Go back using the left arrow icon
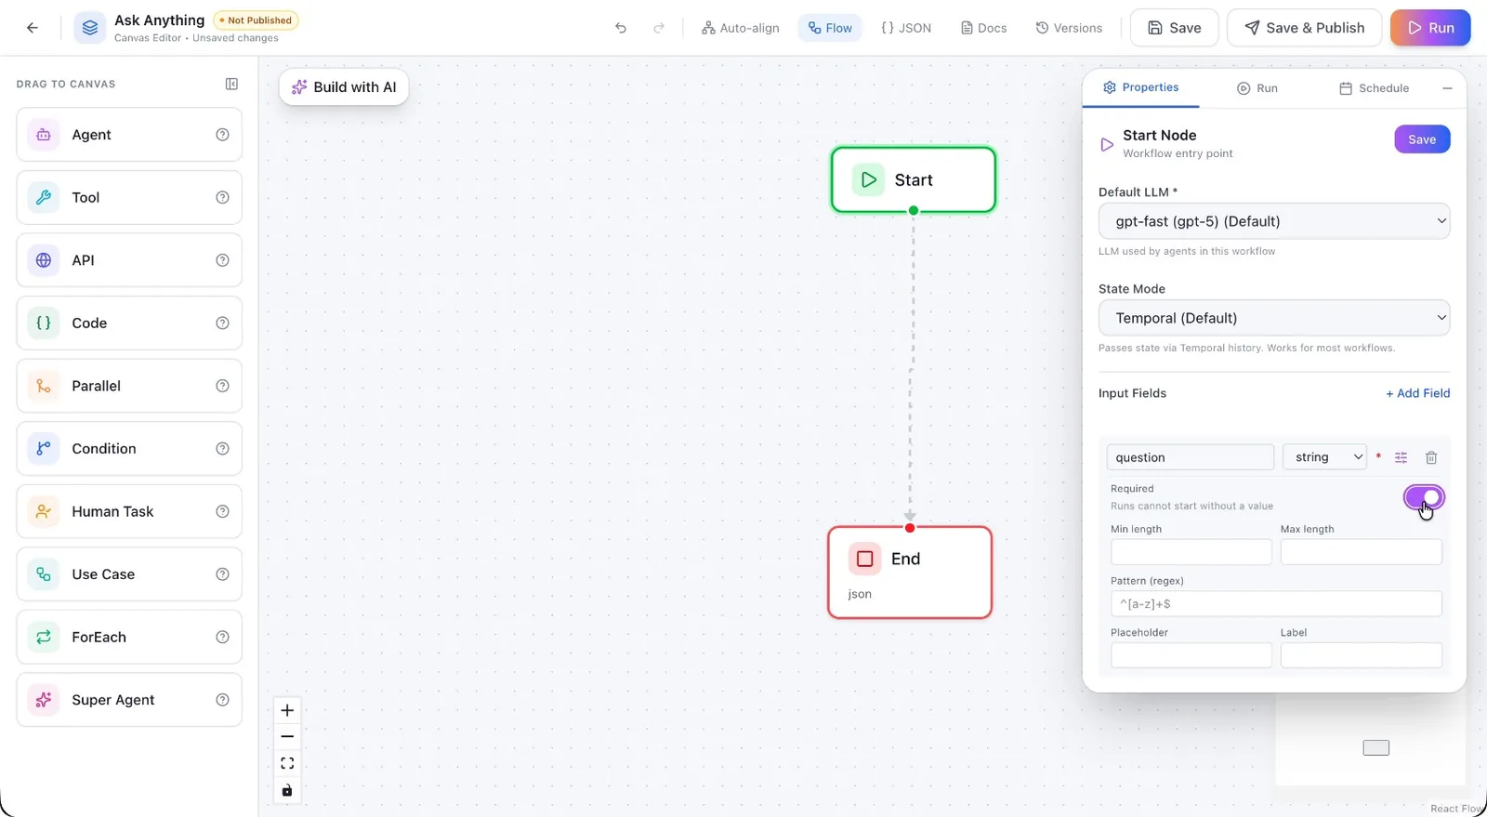This screenshot has height=817, width=1487. point(33,28)
